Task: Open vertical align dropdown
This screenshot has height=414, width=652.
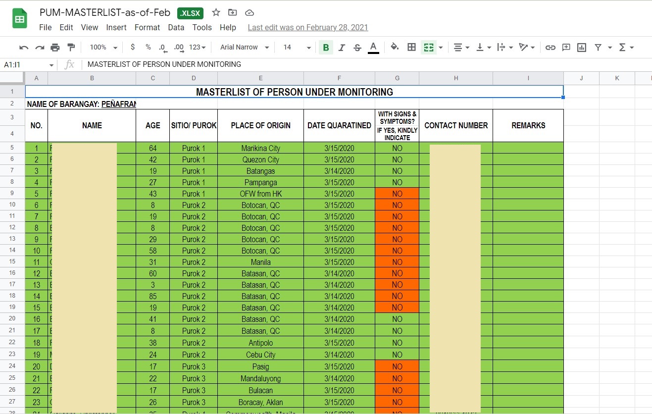Action: tap(483, 48)
